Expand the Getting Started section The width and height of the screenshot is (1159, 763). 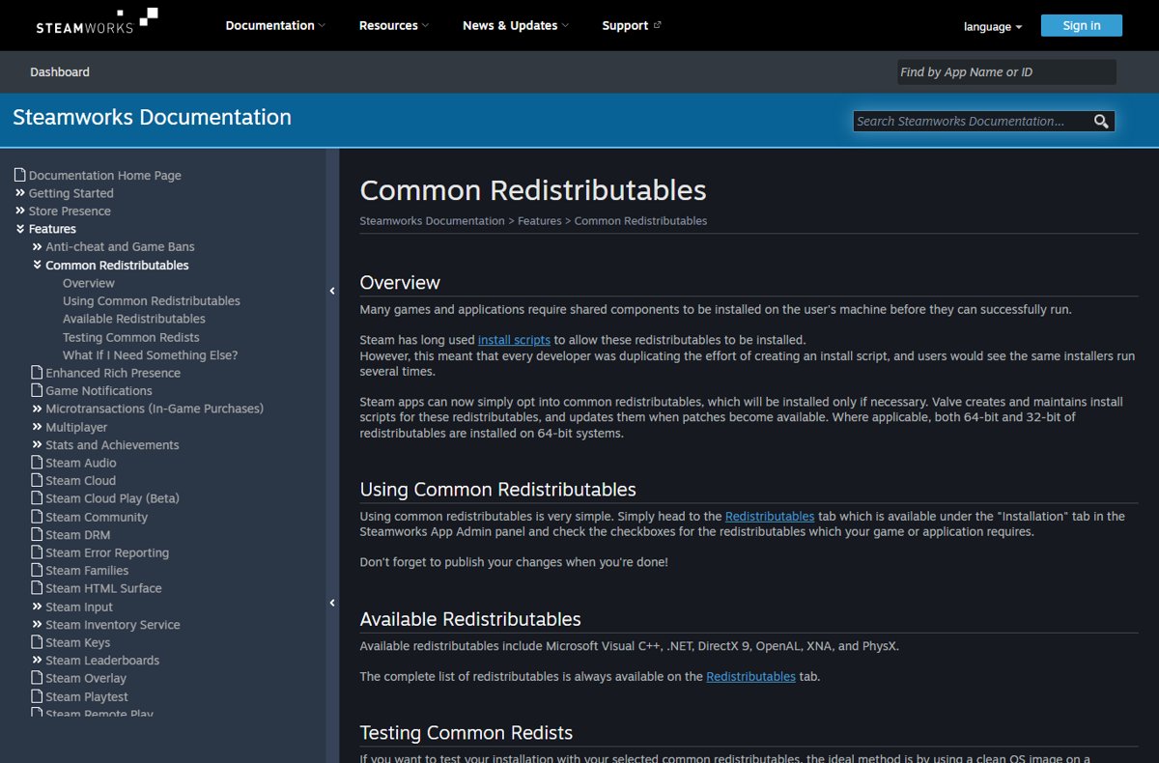click(x=20, y=193)
